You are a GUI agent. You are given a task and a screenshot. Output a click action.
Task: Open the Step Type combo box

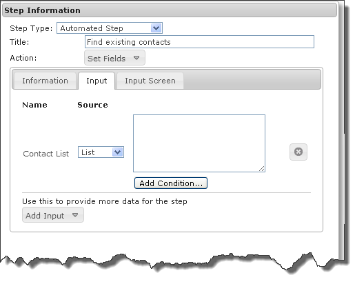pos(110,28)
